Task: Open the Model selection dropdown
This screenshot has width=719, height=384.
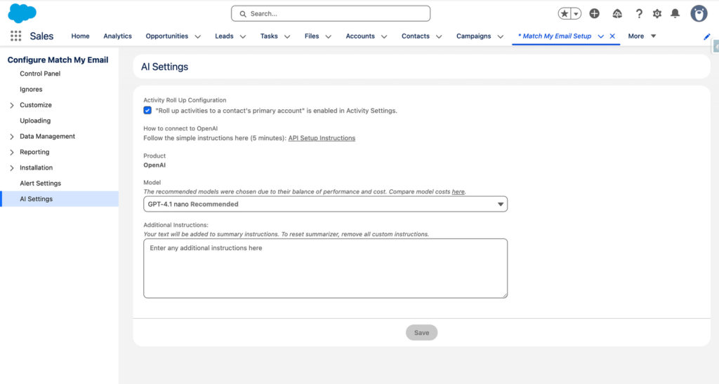Action: coord(325,204)
